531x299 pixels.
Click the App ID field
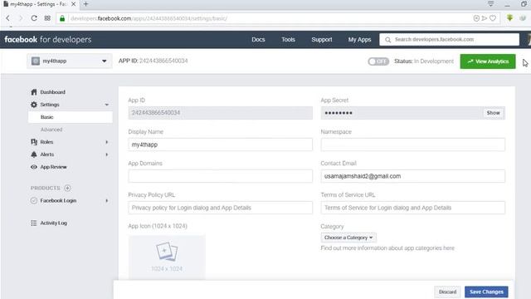coord(220,113)
